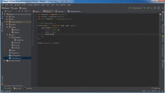The height and width of the screenshot is (93, 165).
Task: Run the project with green play button
Action: point(145,8)
